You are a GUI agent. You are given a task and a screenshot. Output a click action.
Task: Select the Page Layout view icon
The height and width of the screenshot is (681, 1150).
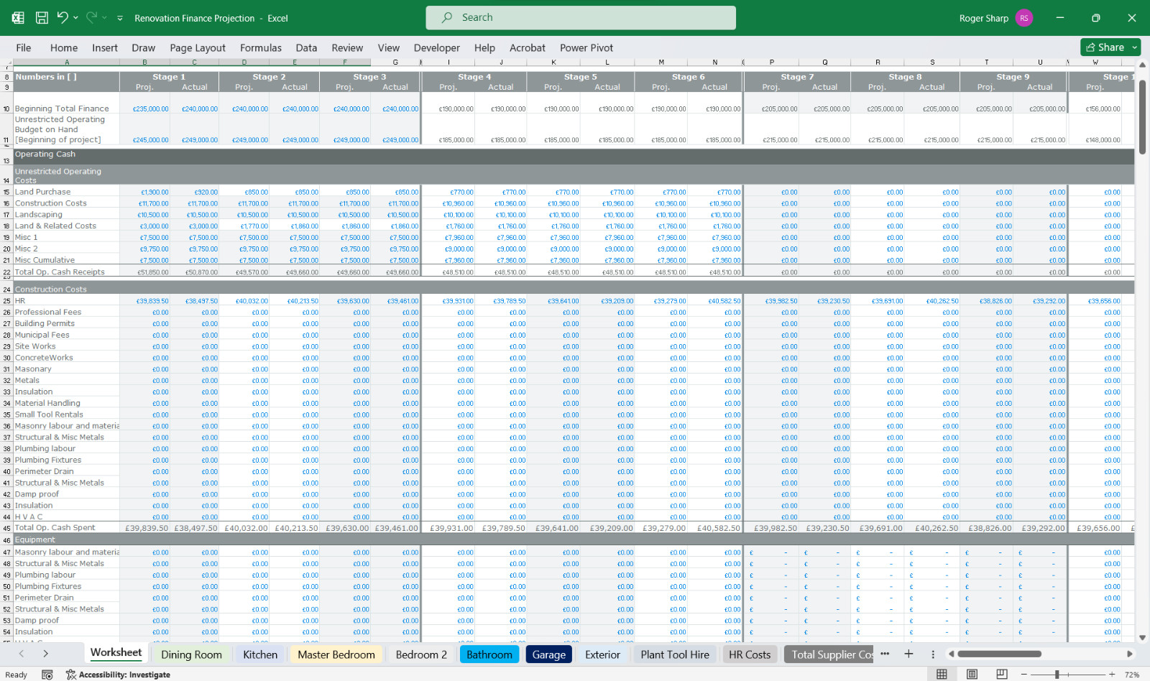tap(972, 674)
